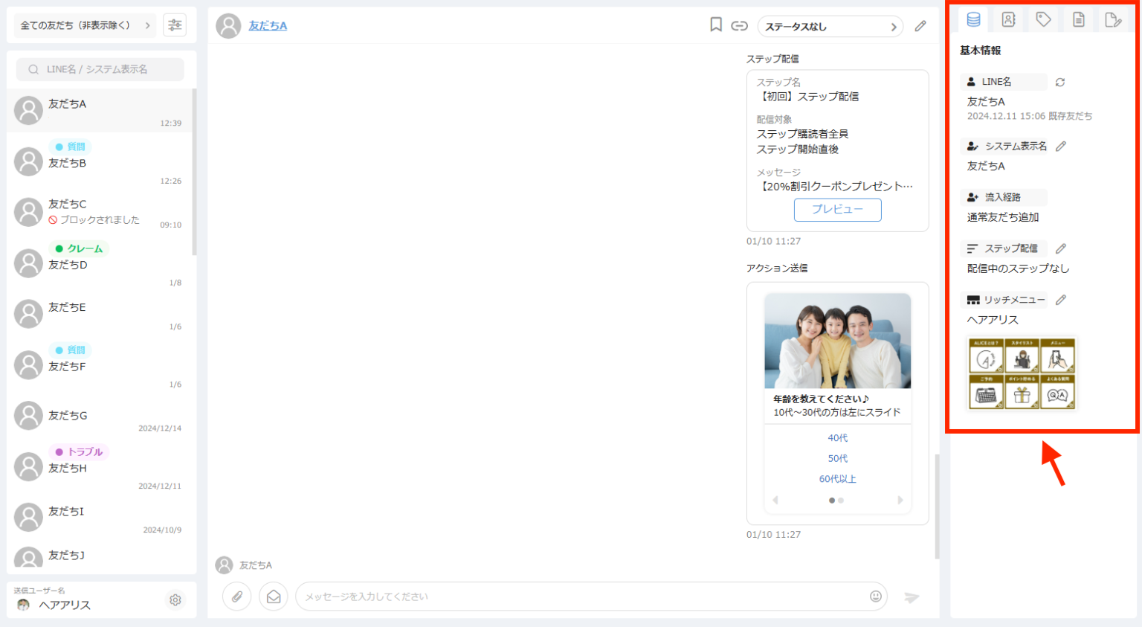This screenshot has width=1142, height=627.
Task: Edit ステップ配信 with pencil icon
Action: (x=1061, y=248)
